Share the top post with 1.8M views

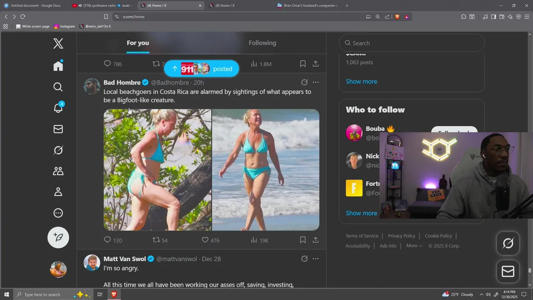[x=316, y=64]
